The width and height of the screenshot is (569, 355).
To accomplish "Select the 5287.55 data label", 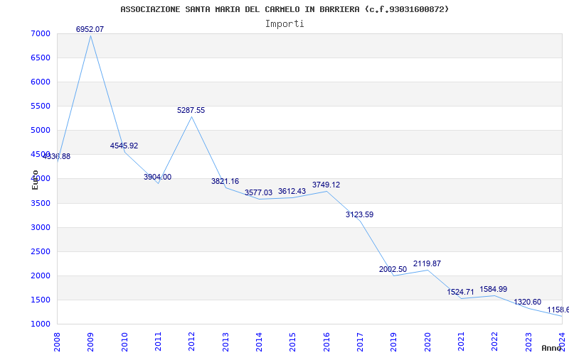I will (191, 110).
